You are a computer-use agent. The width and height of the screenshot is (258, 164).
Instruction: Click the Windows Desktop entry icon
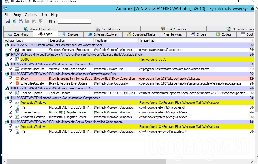click(x=17, y=117)
